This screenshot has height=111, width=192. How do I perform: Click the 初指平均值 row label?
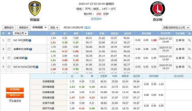pyautogui.click(x=48, y=103)
